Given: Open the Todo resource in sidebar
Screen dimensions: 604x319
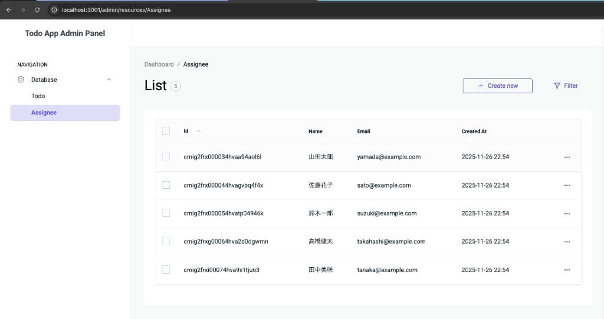Looking at the screenshot, I should (38, 96).
